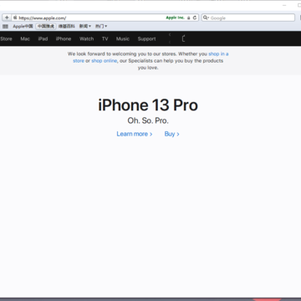Click the iPhone 13 Pro headline
The height and width of the screenshot is (301, 301).
[x=148, y=105]
